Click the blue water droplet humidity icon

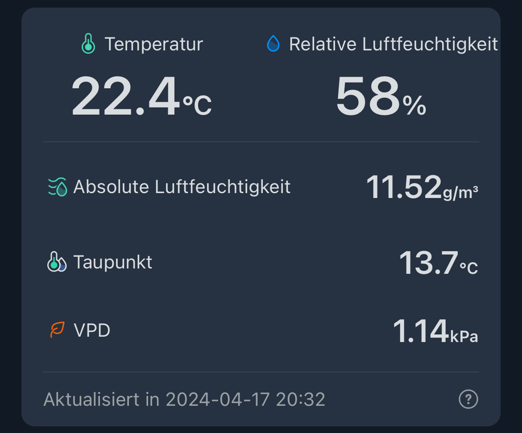pos(273,44)
